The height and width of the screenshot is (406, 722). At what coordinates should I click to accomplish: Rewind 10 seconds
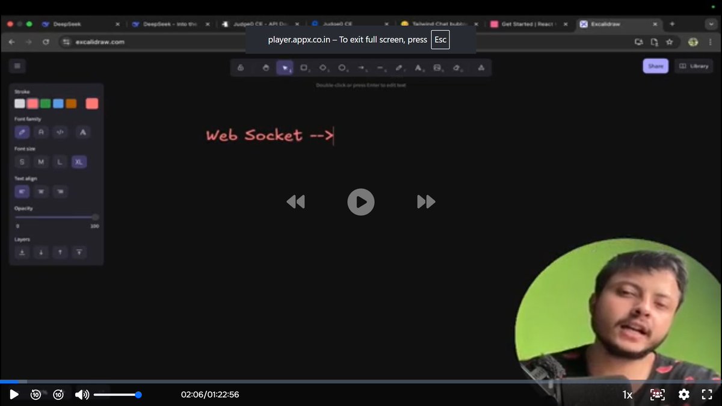[35, 395]
